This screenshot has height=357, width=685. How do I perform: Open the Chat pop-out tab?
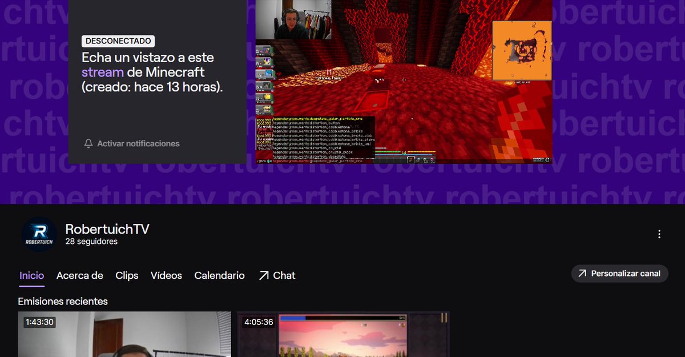click(x=277, y=275)
